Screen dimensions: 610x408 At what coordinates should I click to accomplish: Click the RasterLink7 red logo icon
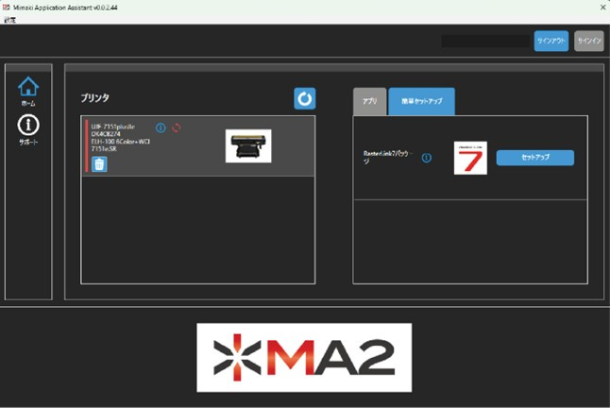[x=470, y=158]
